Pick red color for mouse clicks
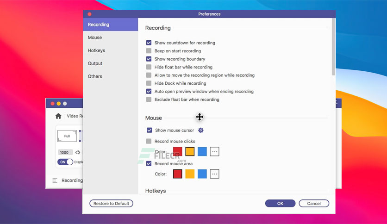The image size is (387, 224). [x=177, y=151]
